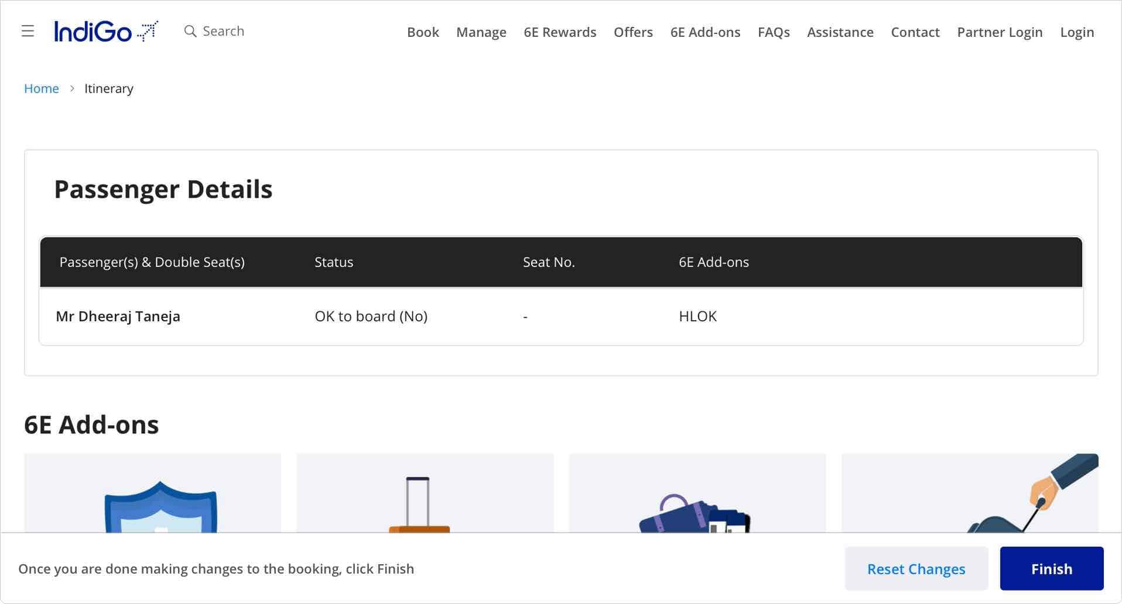Viewport: 1122px width, 604px height.
Task: Open the hamburger navigation menu
Action: tap(28, 31)
